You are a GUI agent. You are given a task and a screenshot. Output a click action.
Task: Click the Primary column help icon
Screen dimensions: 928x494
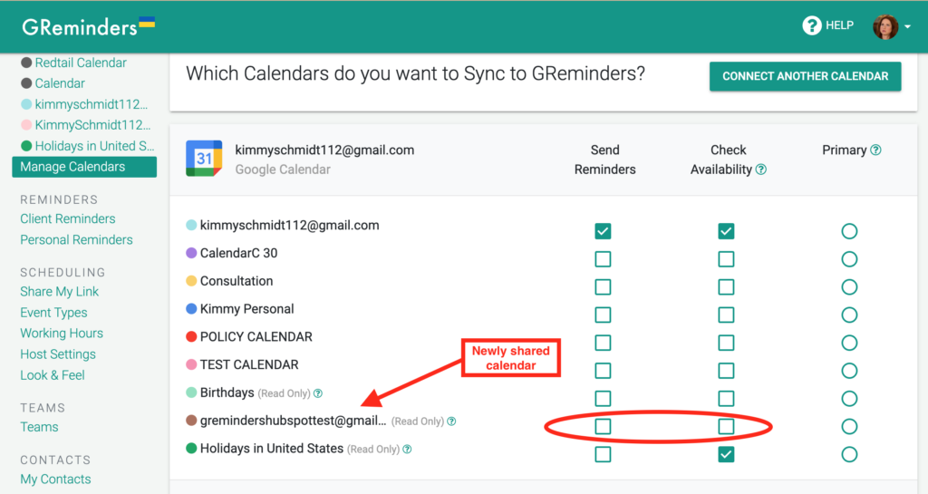tap(875, 150)
